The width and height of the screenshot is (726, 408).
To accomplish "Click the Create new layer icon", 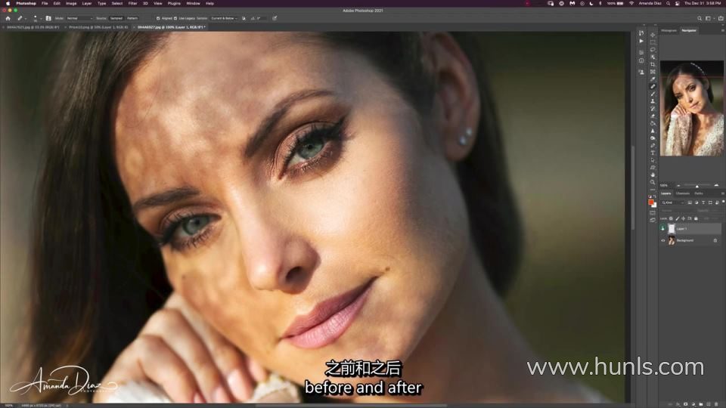I will click(x=709, y=403).
